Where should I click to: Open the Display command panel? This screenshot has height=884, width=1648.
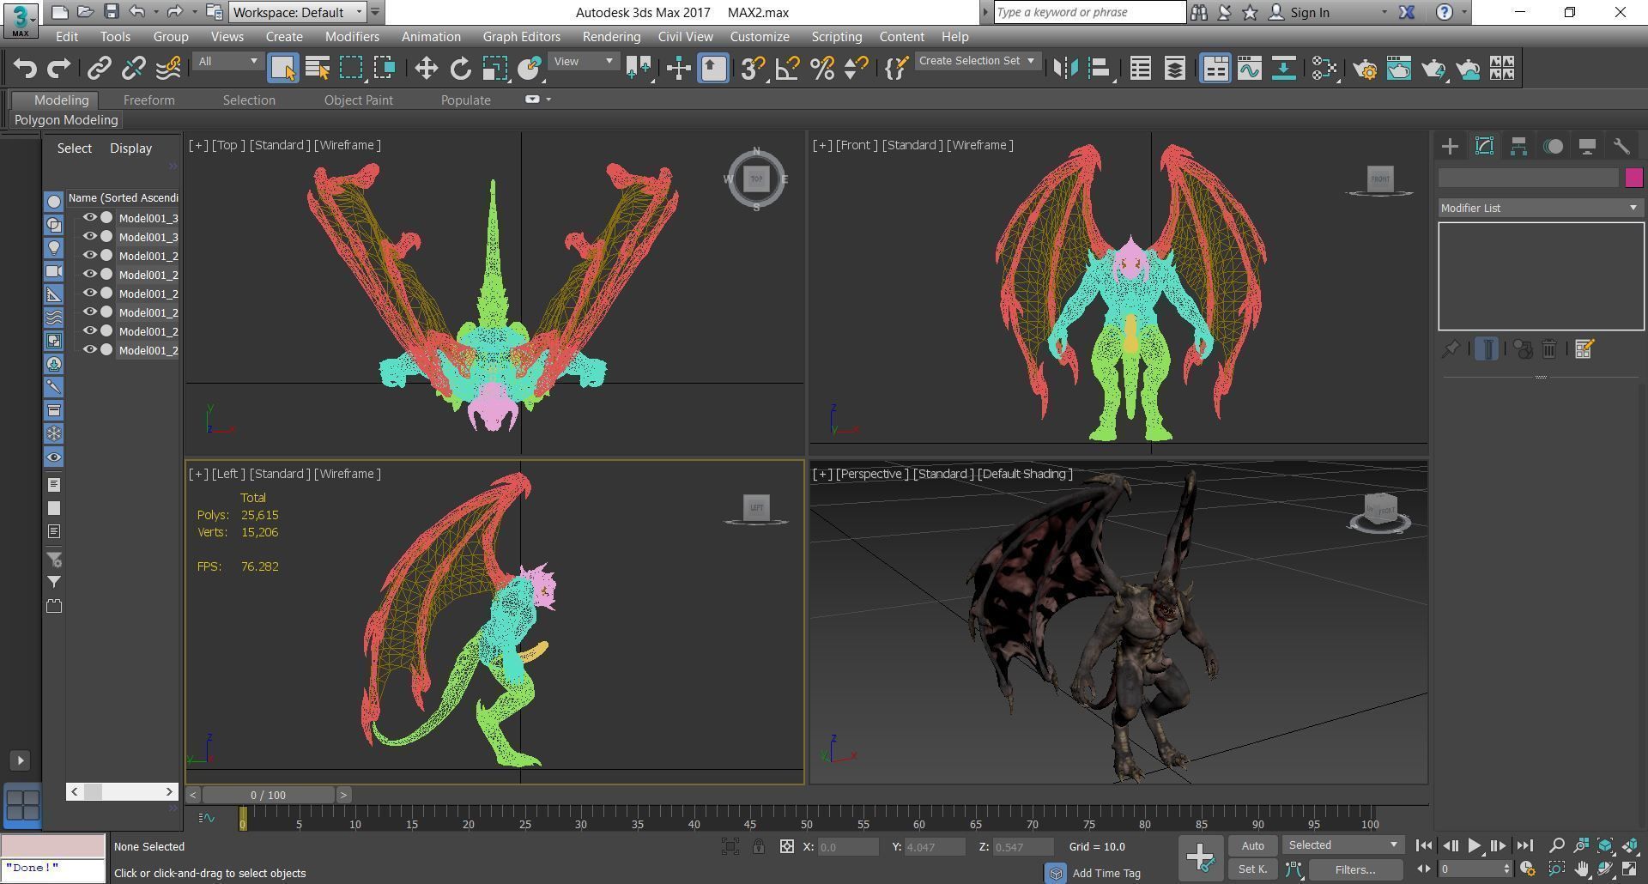(1587, 147)
